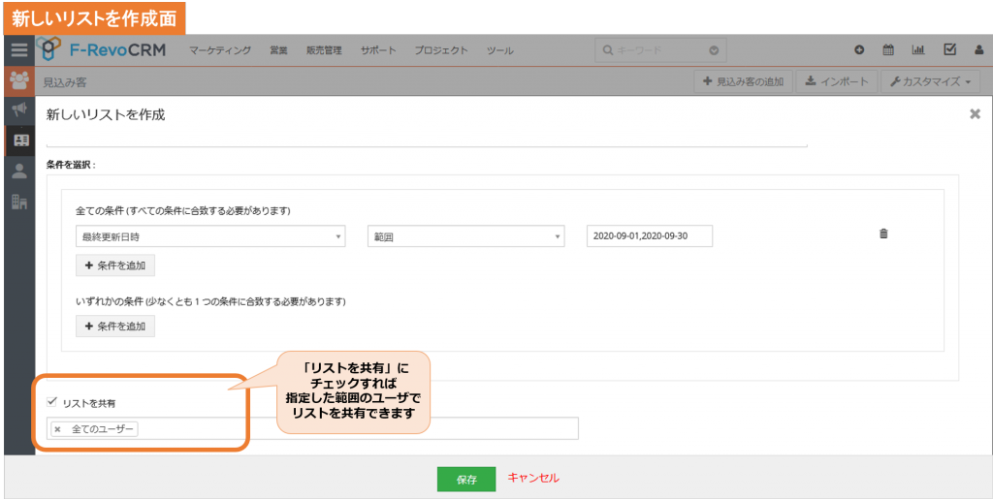Screen dimensions: 993x499
Task: Click the Add Lead button (見込み客の追加)
Action: [744, 81]
